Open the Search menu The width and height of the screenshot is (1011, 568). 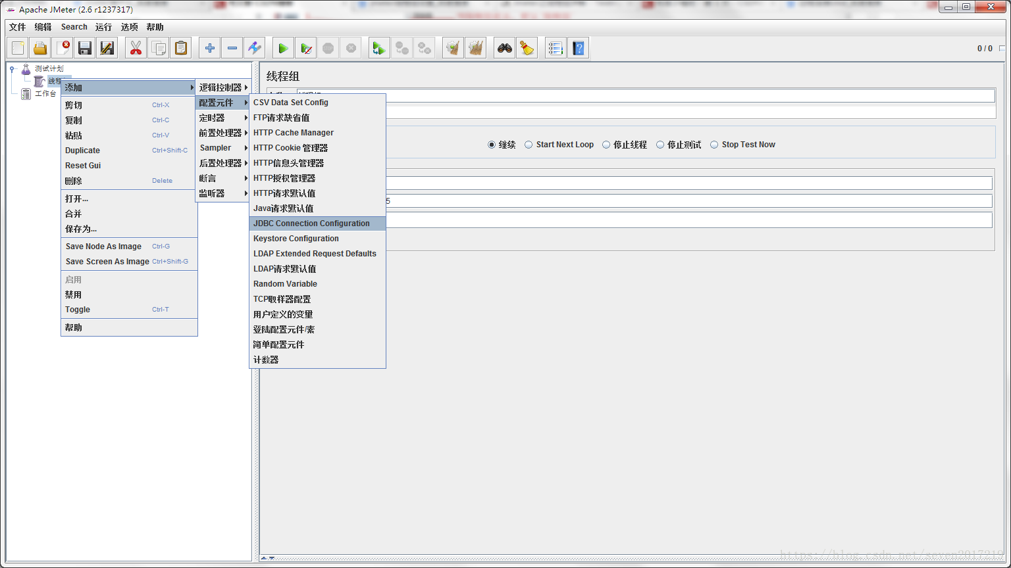click(74, 27)
